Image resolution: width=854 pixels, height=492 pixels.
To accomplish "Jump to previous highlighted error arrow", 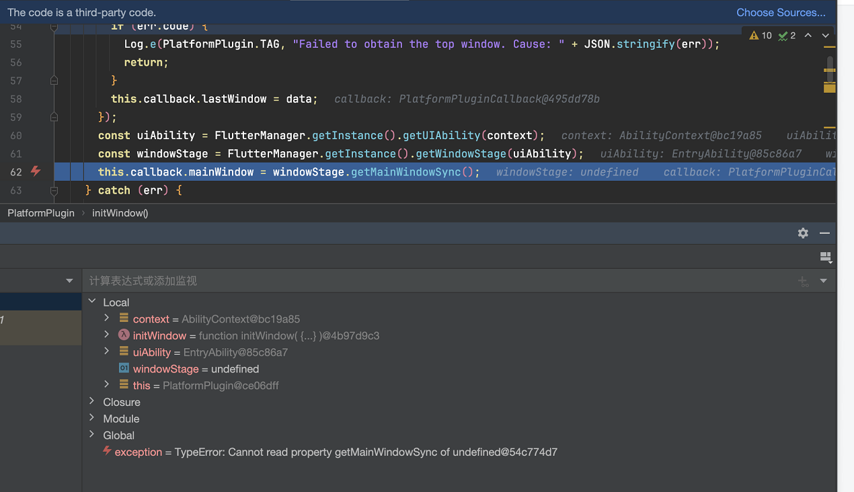I will 808,36.
